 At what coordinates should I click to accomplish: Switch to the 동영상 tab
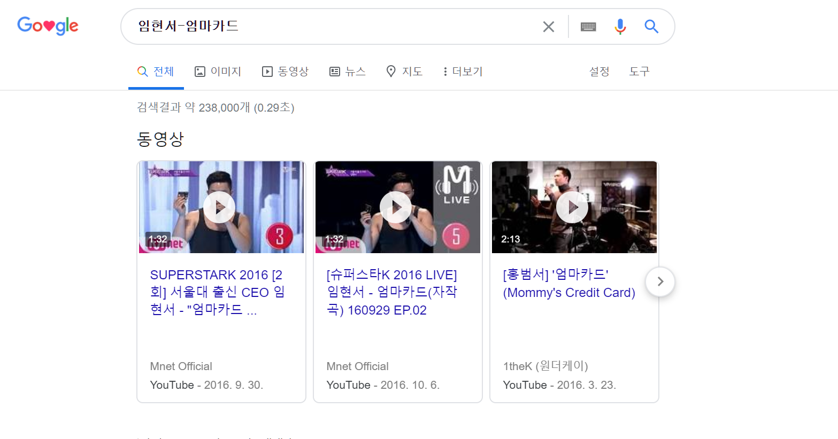(x=285, y=72)
